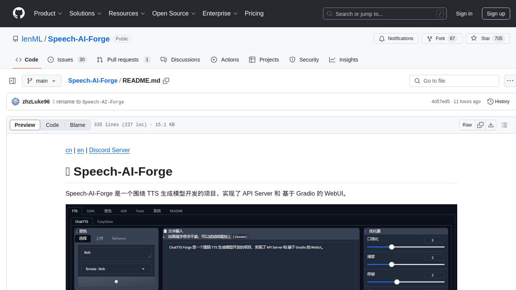Copy the README.md file path
Viewport: 516px width, 290px height.
pos(166,81)
